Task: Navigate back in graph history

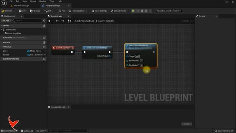Action: point(57,21)
